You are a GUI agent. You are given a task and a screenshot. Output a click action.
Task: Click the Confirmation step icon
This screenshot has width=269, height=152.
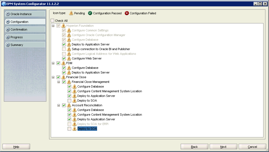point(8,29)
